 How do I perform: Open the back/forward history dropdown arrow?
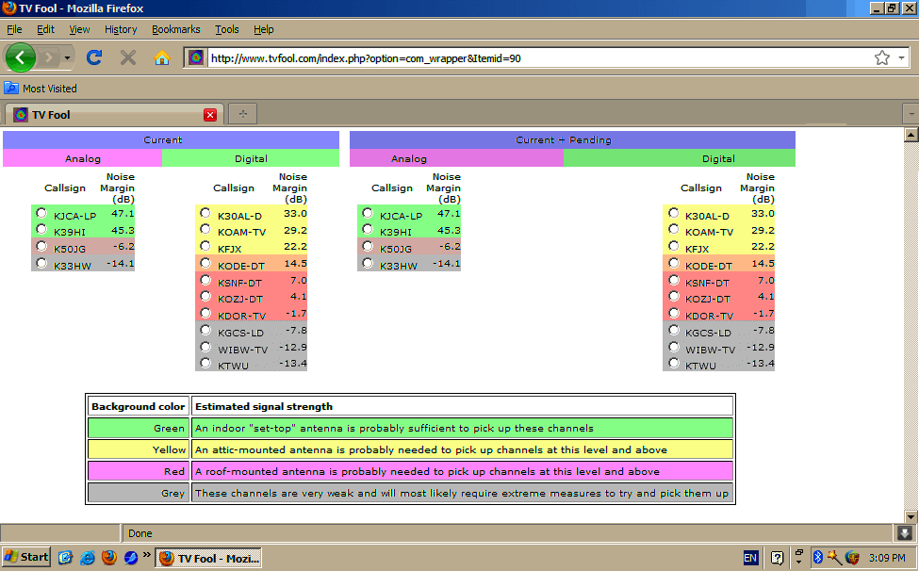pos(67,58)
